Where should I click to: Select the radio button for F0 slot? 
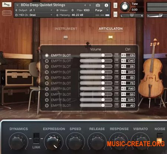47,83
